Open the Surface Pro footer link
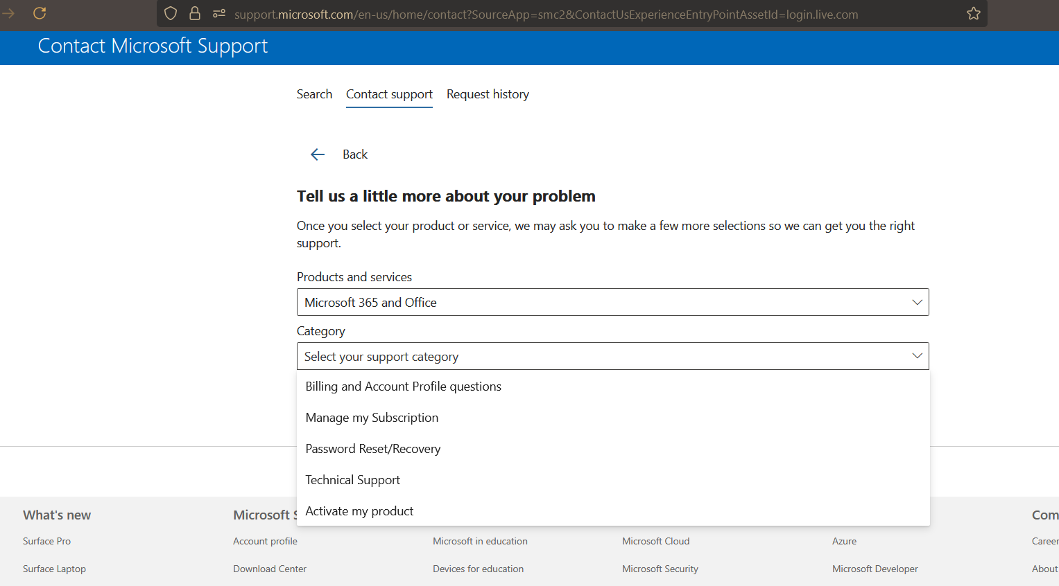Screen dimensions: 1059x586 (46, 541)
